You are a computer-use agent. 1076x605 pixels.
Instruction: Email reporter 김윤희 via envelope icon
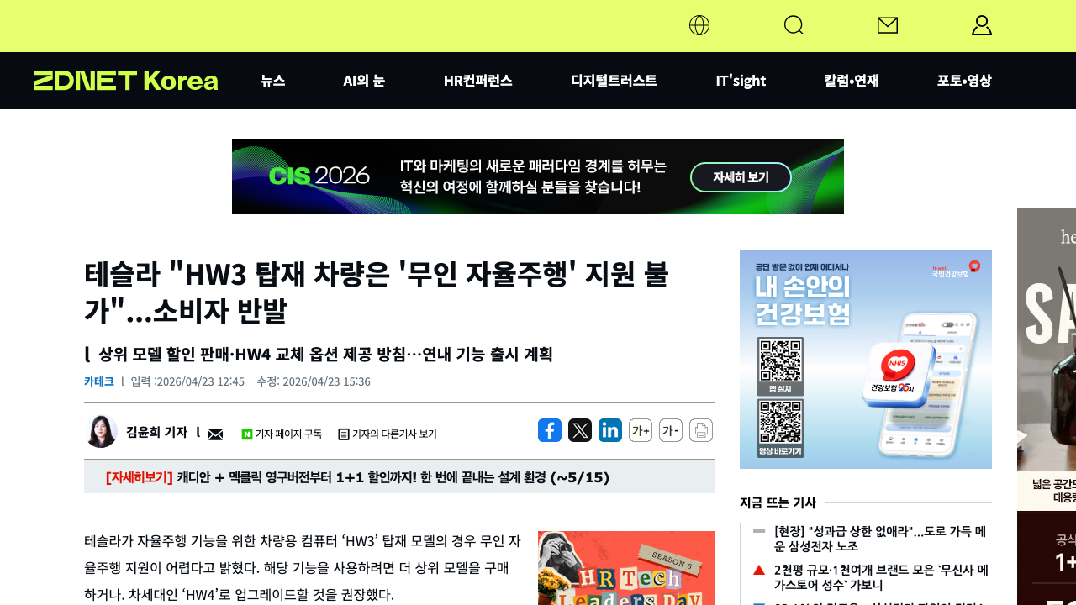(x=216, y=434)
